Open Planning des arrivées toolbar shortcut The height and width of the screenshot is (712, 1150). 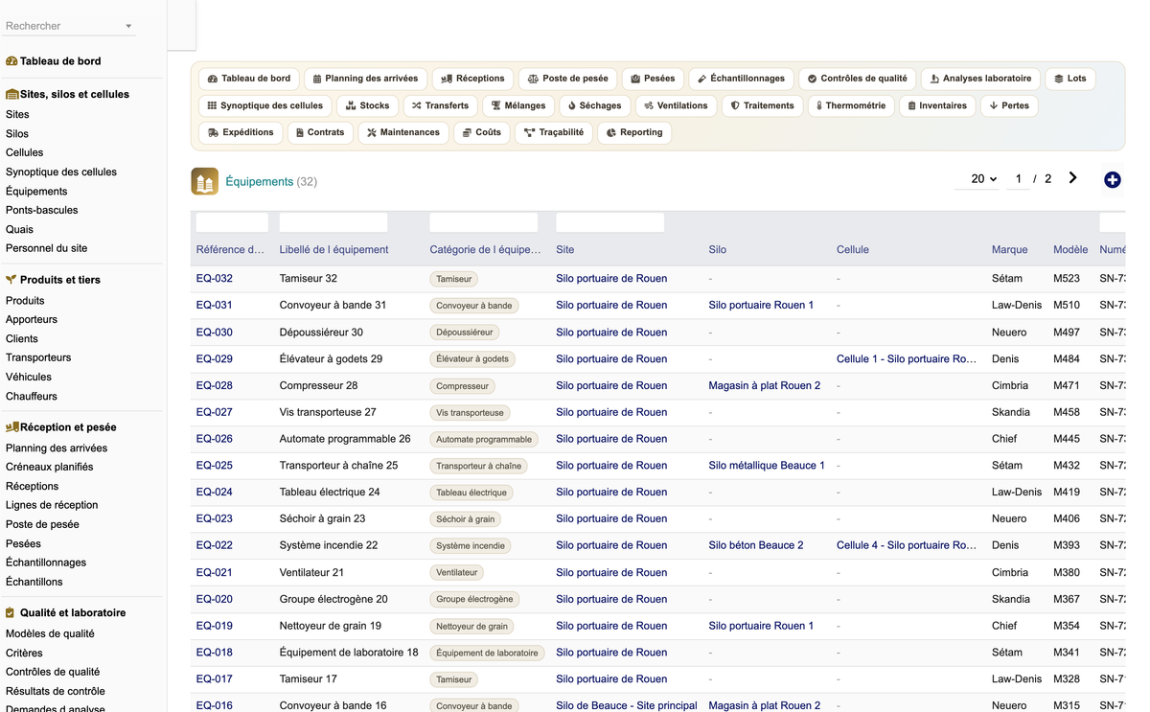[366, 79]
